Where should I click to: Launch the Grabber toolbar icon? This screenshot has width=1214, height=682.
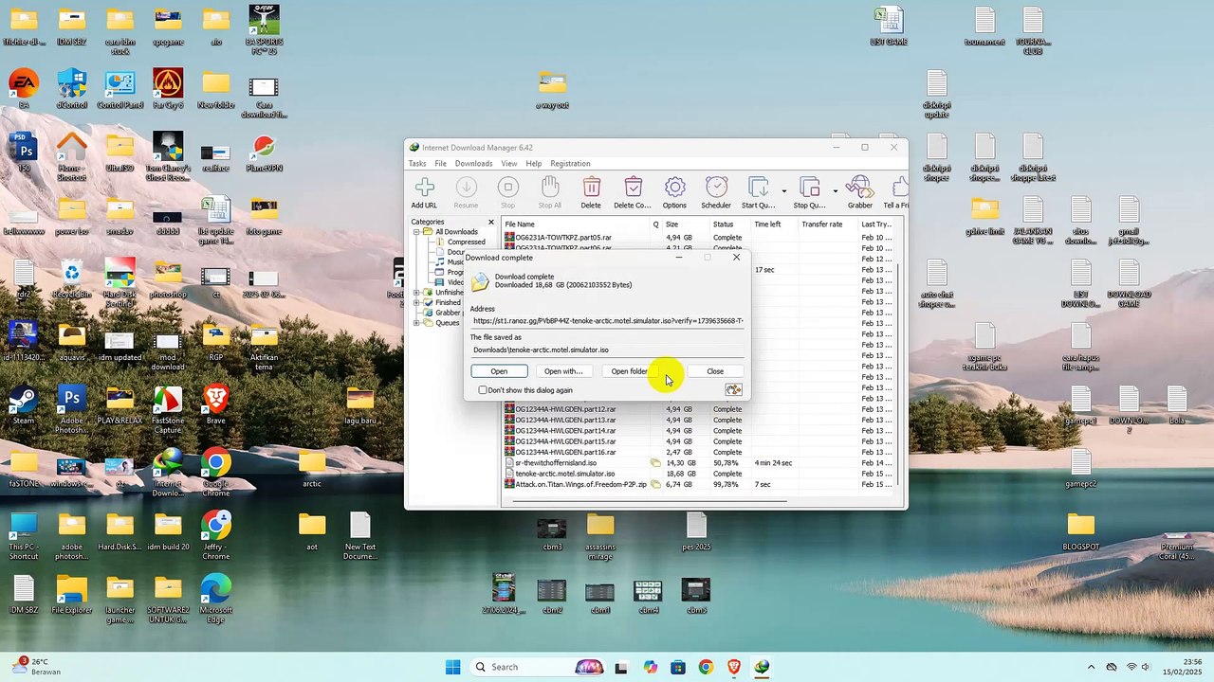point(859,188)
